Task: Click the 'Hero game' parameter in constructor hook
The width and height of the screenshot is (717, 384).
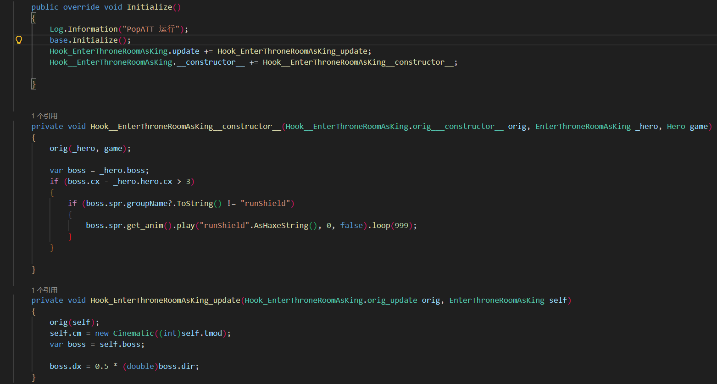Action: pos(688,126)
